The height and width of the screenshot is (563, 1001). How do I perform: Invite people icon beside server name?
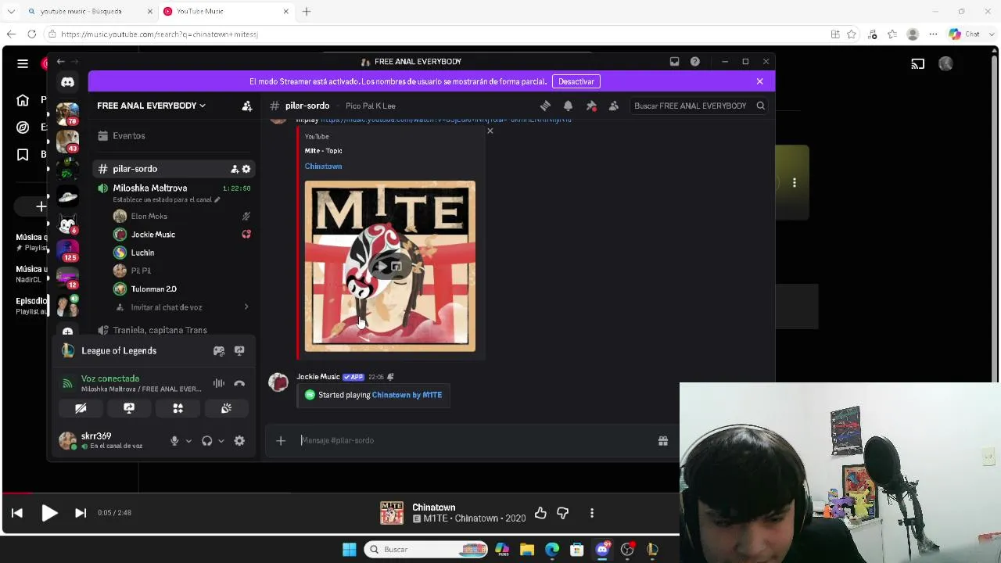tap(246, 106)
